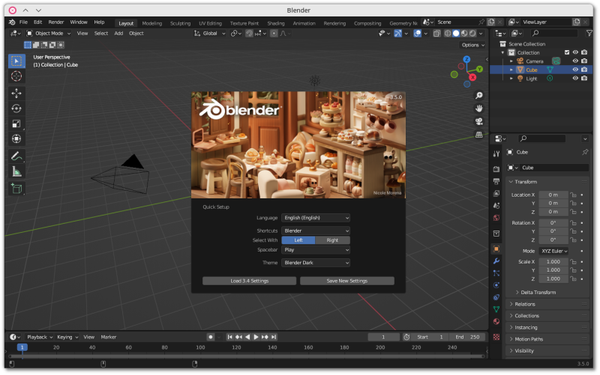Click the pan view hand icon
Image resolution: width=600 pixels, height=375 pixels.
click(x=478, y=109)
